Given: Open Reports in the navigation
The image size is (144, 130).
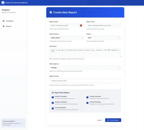Looking at the screenshot, I should [x=9, y=26].
